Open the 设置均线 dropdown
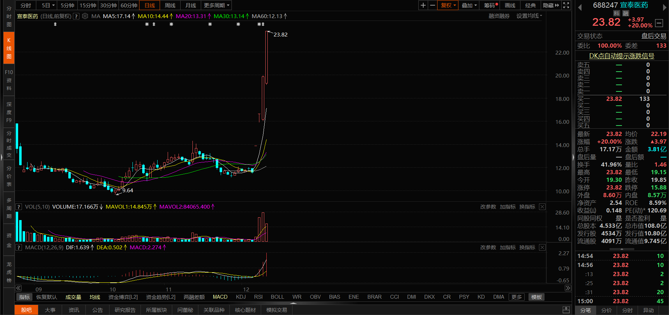The height and width of the screenshot is (315, 669). point(529,16)
